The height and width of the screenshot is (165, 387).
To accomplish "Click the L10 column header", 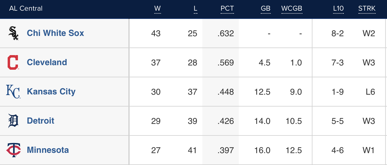I will (x=338, y=9).
